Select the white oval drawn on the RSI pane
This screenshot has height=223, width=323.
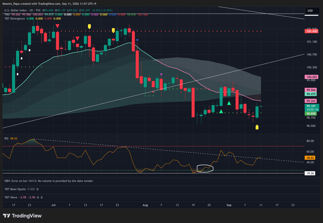pyautogui.click(x=205, y=169)
